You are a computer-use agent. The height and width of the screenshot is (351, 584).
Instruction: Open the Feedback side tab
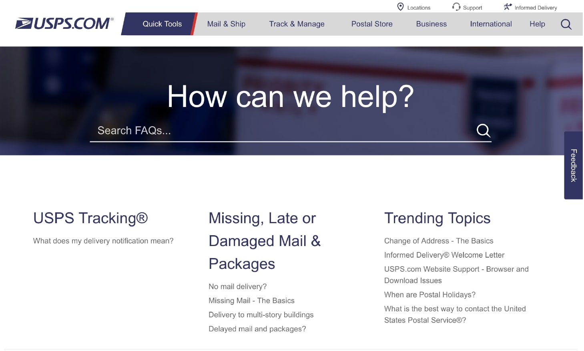click(x=573, y=165)
